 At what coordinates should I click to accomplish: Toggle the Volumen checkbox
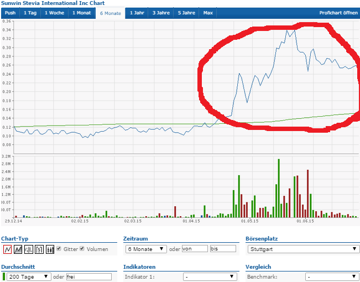[82, 248]
